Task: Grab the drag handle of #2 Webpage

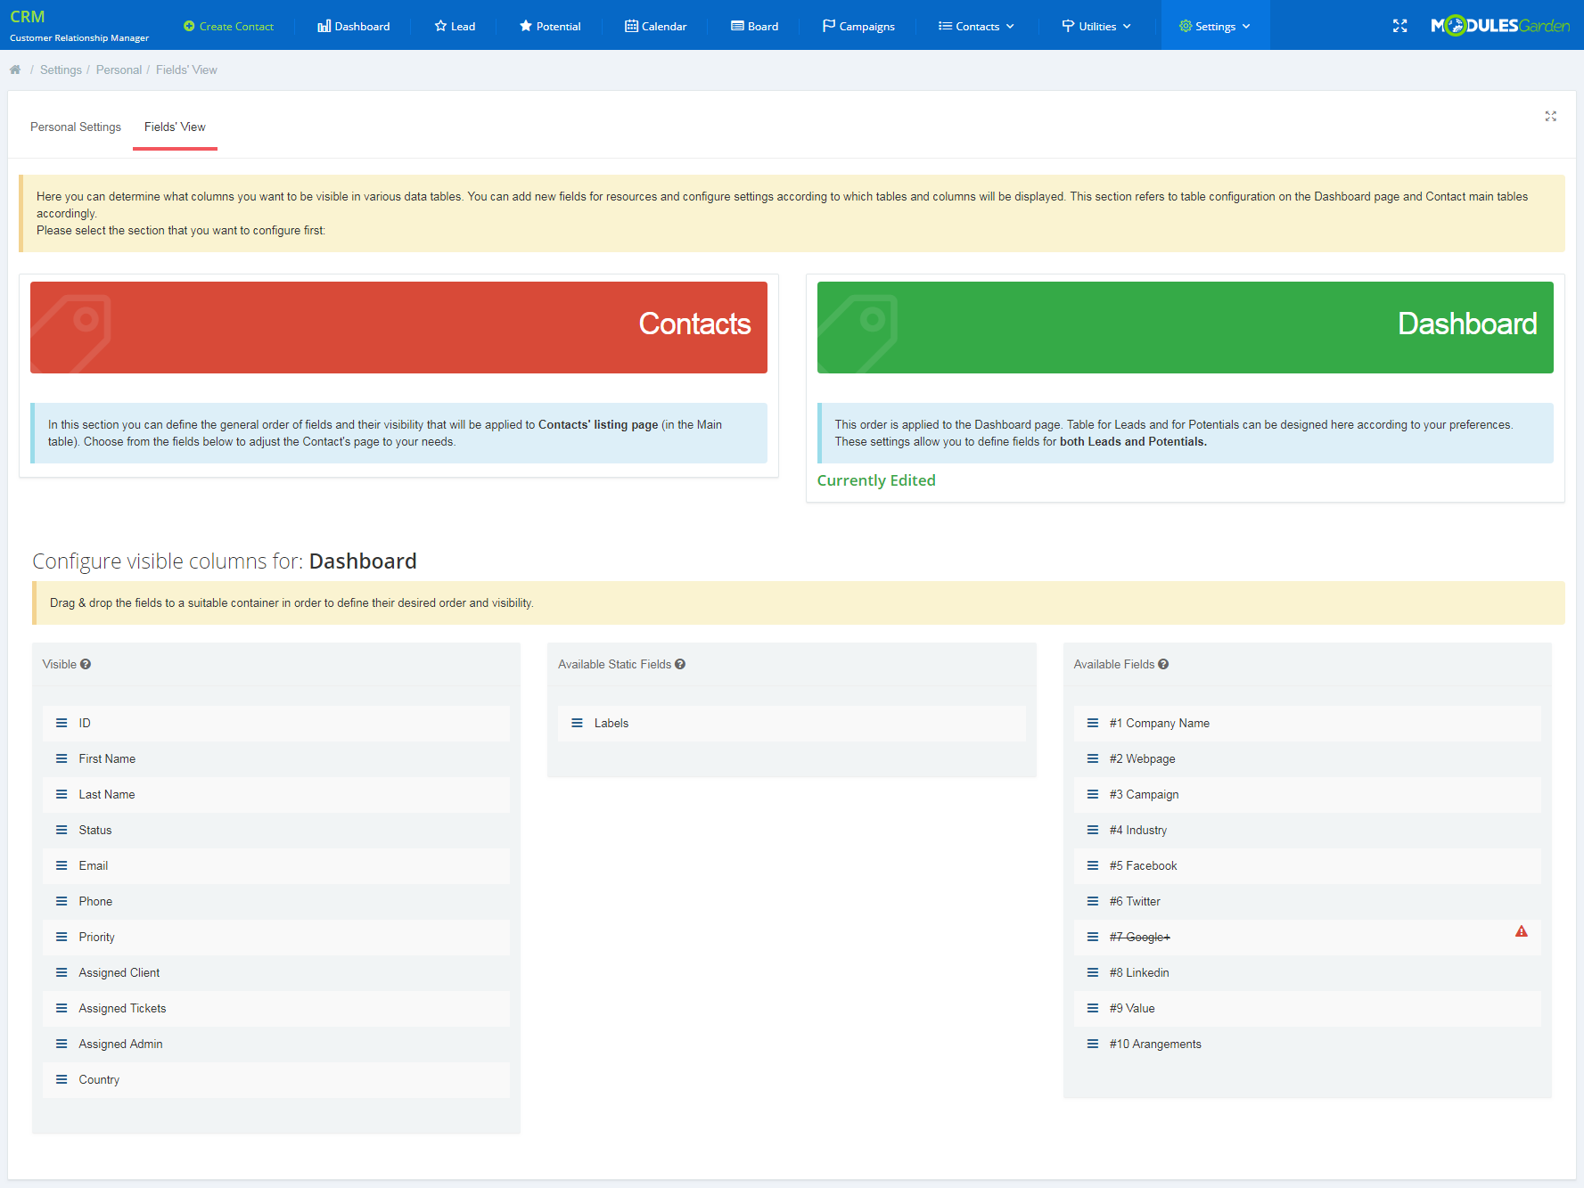Action: [1093, 758]
